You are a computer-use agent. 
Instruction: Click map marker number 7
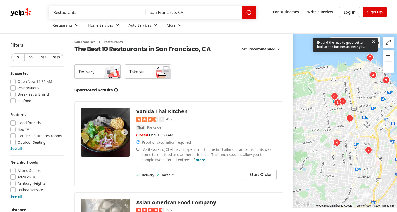tap(370, 57)
